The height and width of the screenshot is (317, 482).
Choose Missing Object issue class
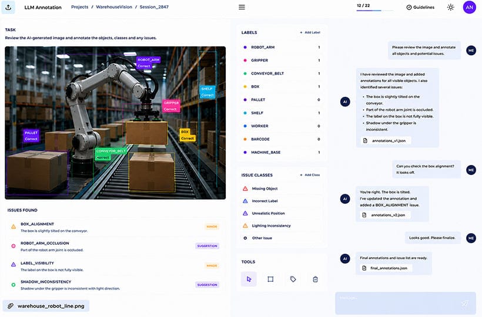pyautogui.click(x=282, y=188)
